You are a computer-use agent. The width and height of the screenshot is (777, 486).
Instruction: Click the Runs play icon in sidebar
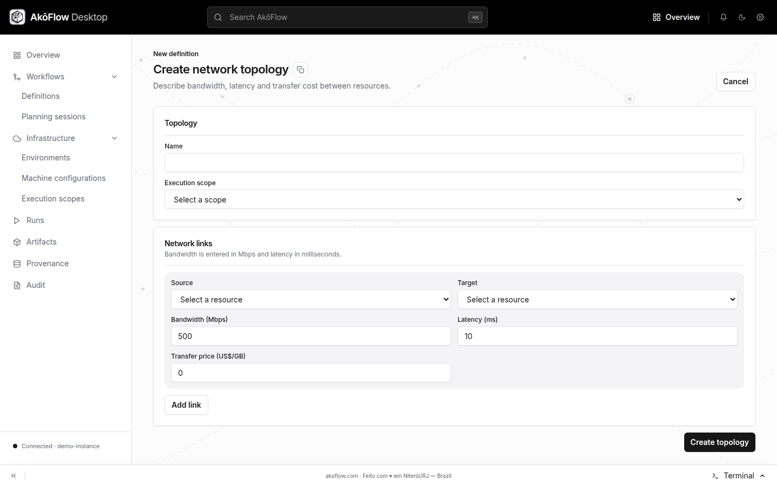[17, 220]
